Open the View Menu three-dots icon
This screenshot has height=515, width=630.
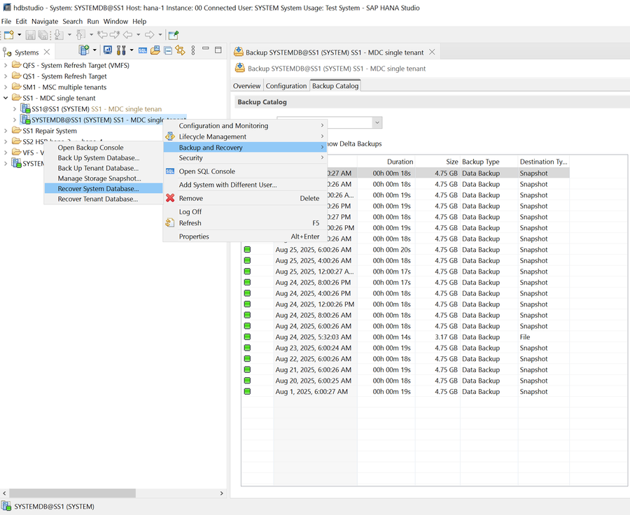192,50
